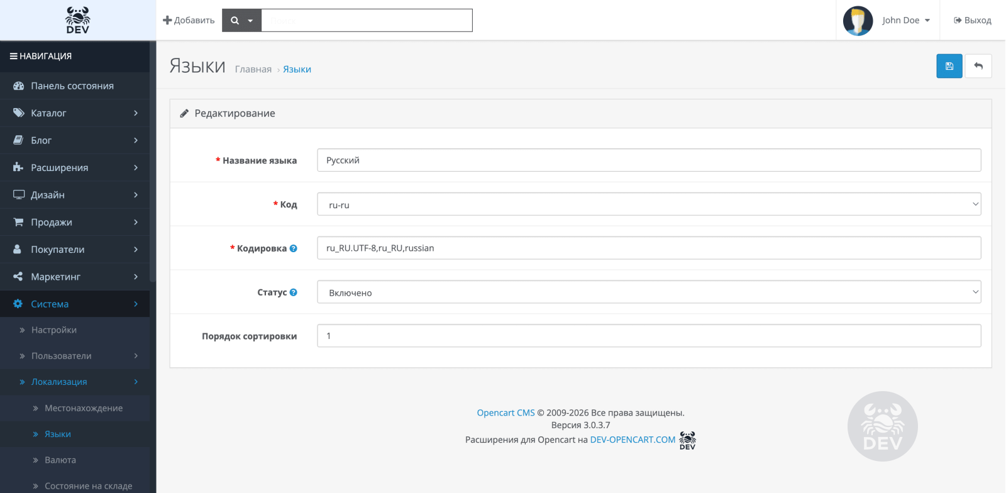The height and width of the screenshot is (493, 1006).
Task: Collapse the Система menu chevron
Action: pos(136,304)
